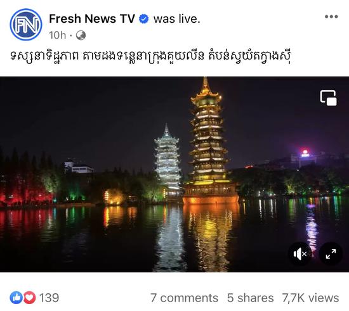Click the dark night sky in the video

coord(89,111)
